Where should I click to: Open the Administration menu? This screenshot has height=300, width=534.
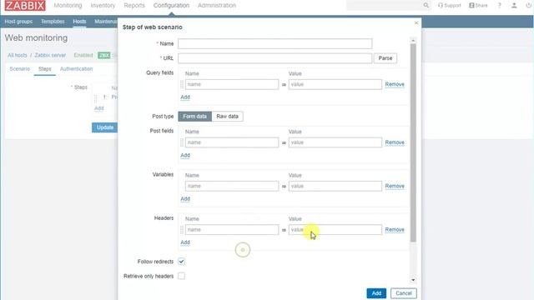pos(217,6)
